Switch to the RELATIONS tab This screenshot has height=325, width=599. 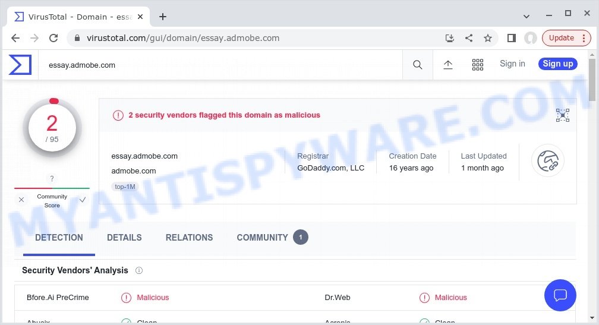click(x=189, y=238)
